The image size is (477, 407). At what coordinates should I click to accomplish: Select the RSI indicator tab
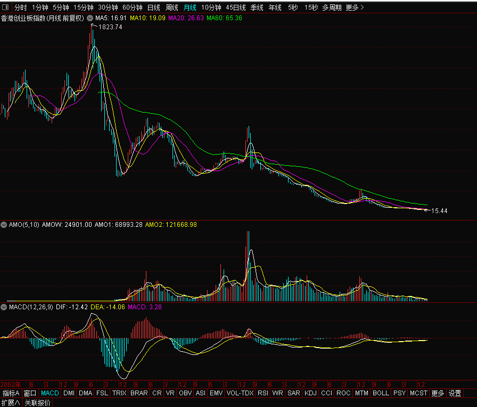point(262,393)
